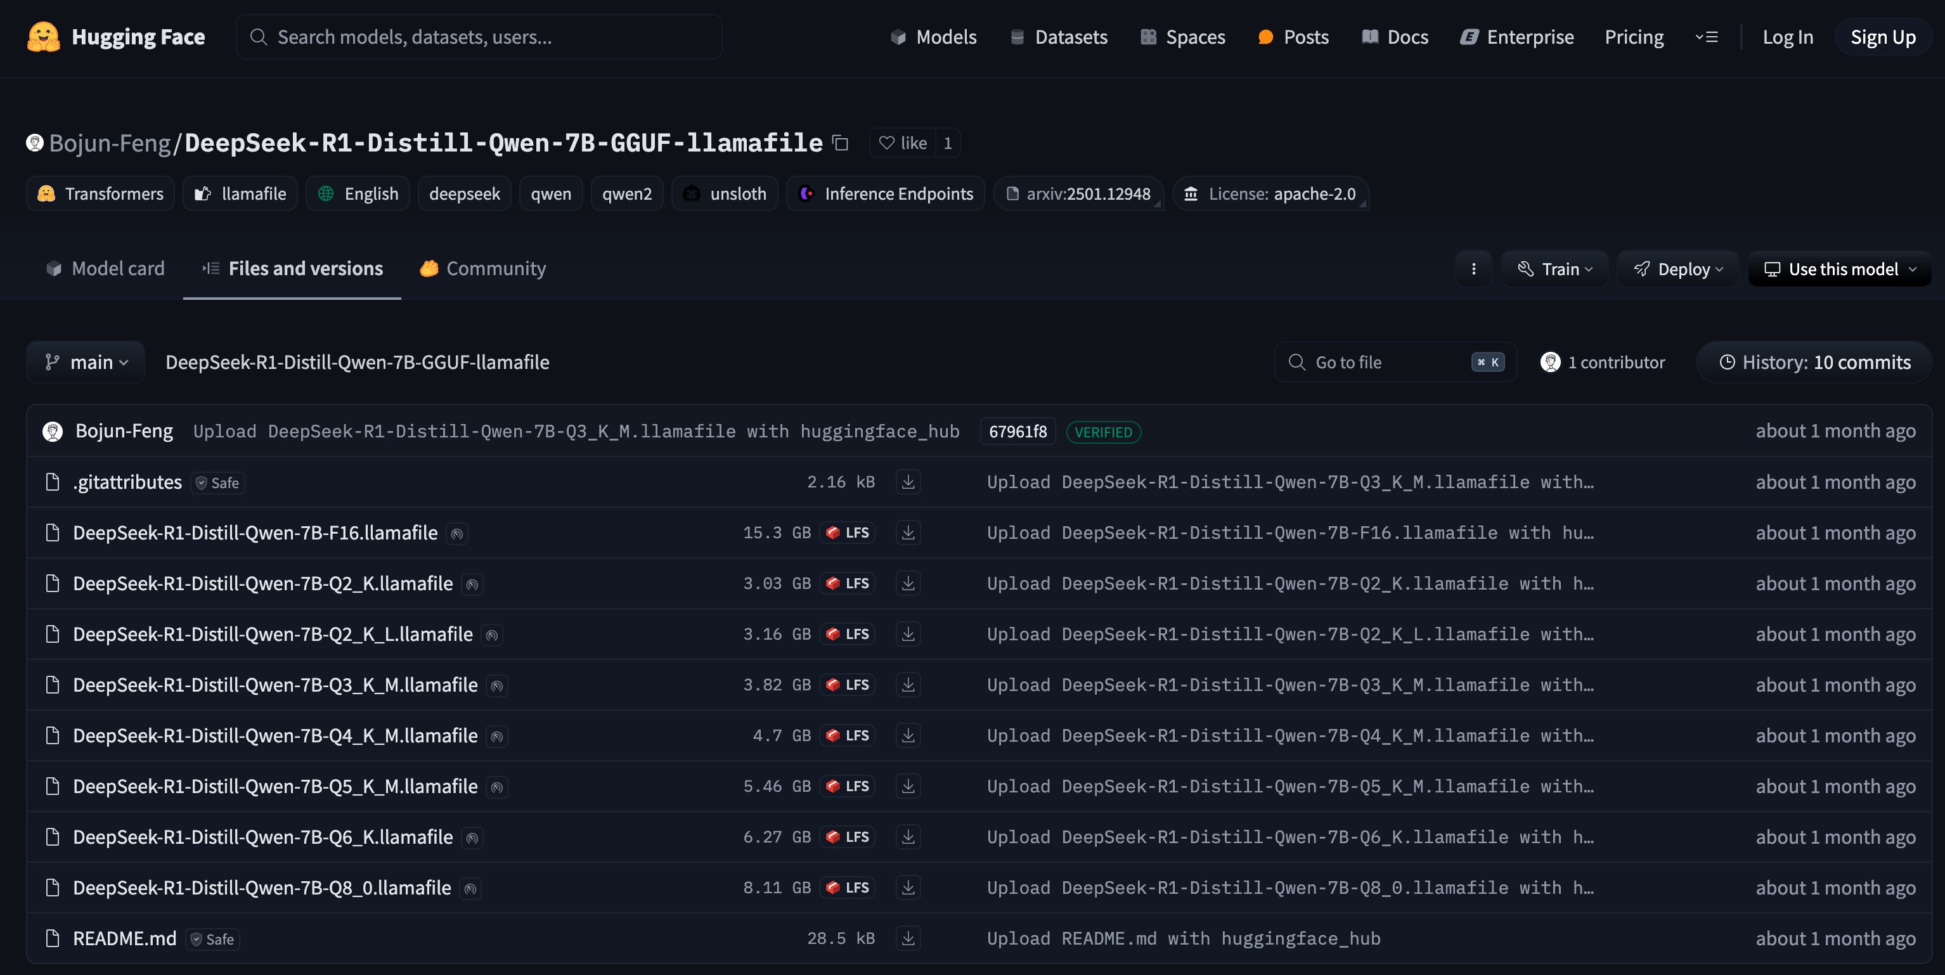
Task: Open commit 67961f8
Action: (1017, 431)
